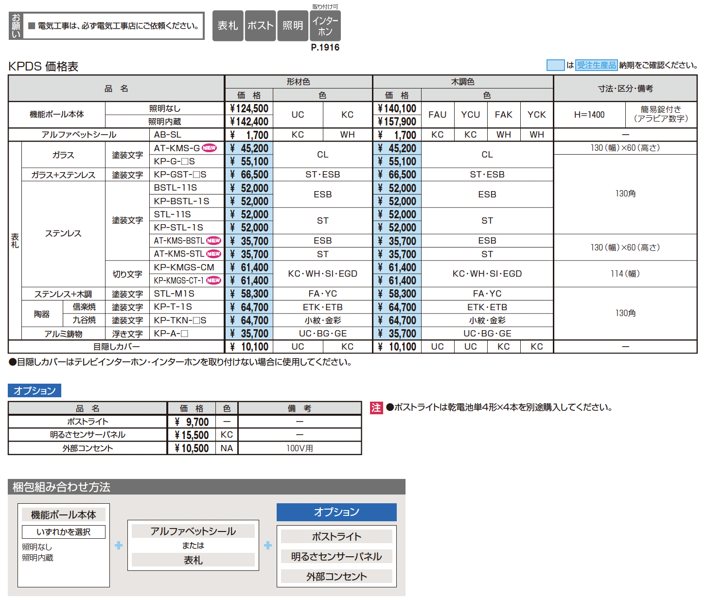The image size is (706, 601).
Task: Click the KPDS 価格表 heading
Action: tap(43, 67)
